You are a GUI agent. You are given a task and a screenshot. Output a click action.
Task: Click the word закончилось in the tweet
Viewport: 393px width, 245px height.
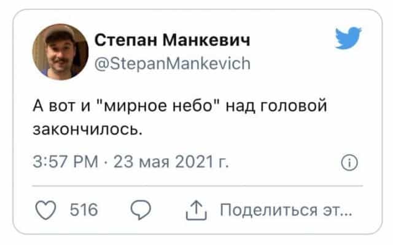click(87, 130)
